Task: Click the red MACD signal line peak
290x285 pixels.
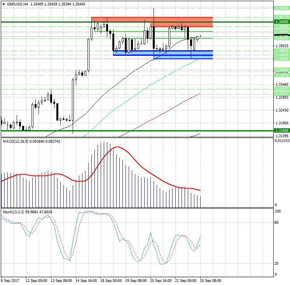Action: 118,147
